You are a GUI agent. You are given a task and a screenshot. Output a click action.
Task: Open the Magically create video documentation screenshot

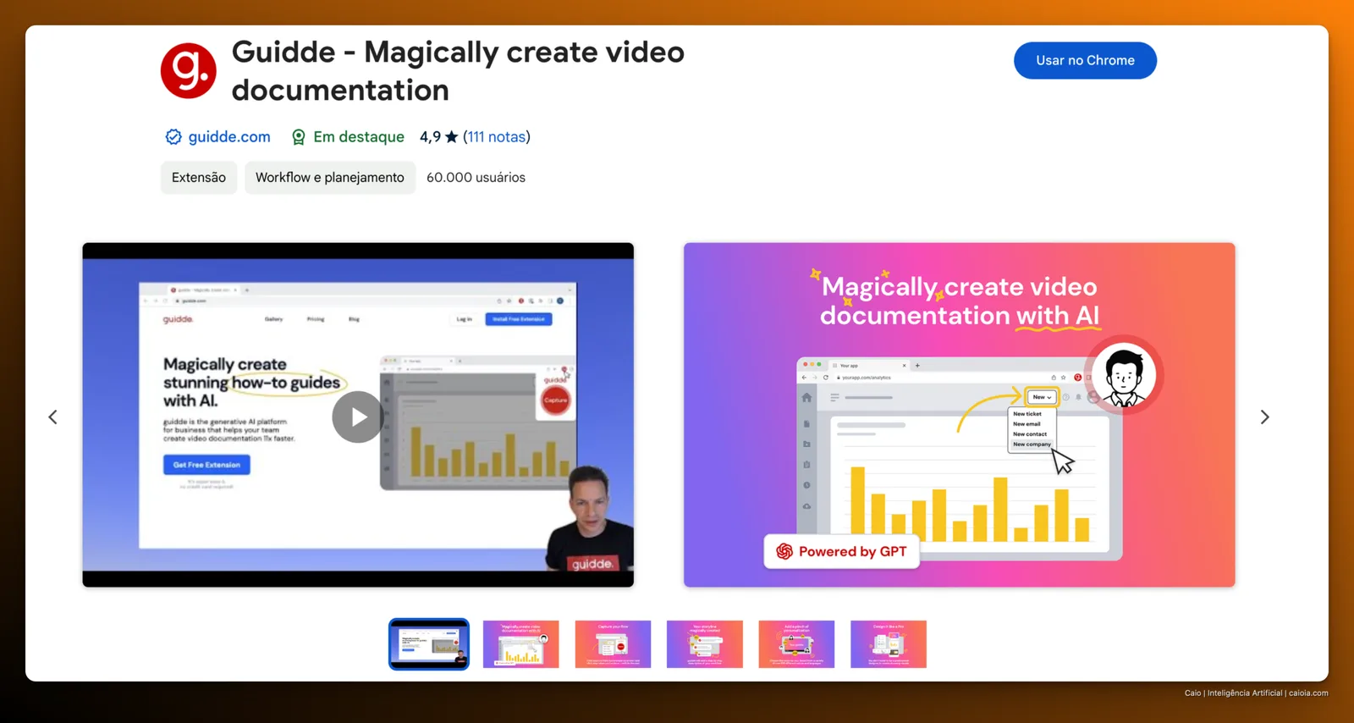pyautogui.click(x=959, y=415)
